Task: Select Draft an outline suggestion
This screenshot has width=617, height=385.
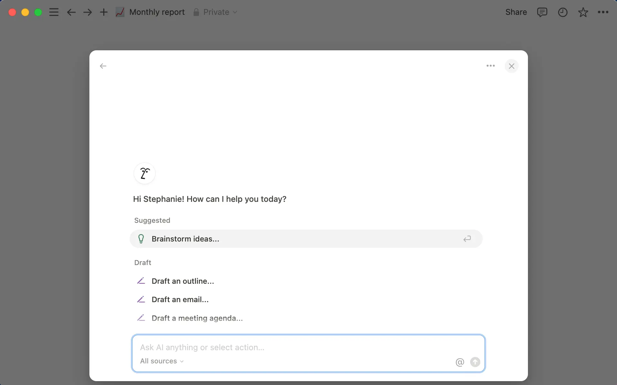Action: 183,281
